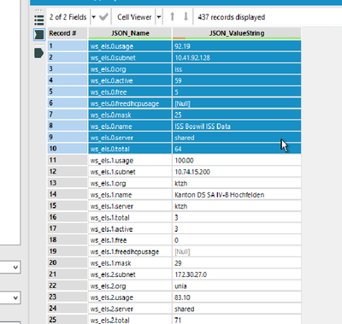Click the value '25' in record 7
Viewport: 342px width, 324px height.
coord(237,115)
